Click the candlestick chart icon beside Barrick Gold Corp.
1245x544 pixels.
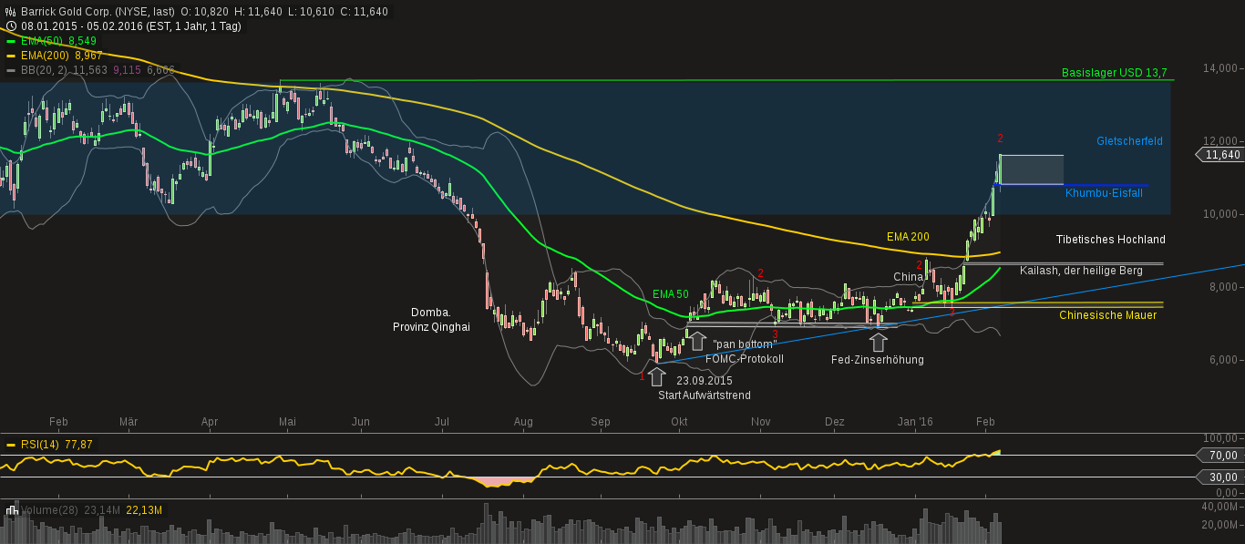pyautogui.click(x=11, y=12)
